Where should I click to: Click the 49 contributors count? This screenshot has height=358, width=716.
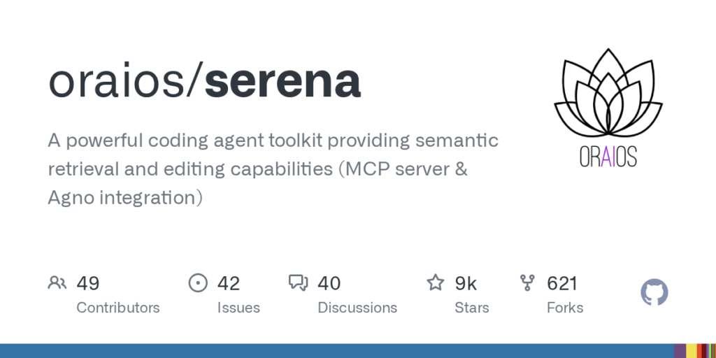point(88,283)
